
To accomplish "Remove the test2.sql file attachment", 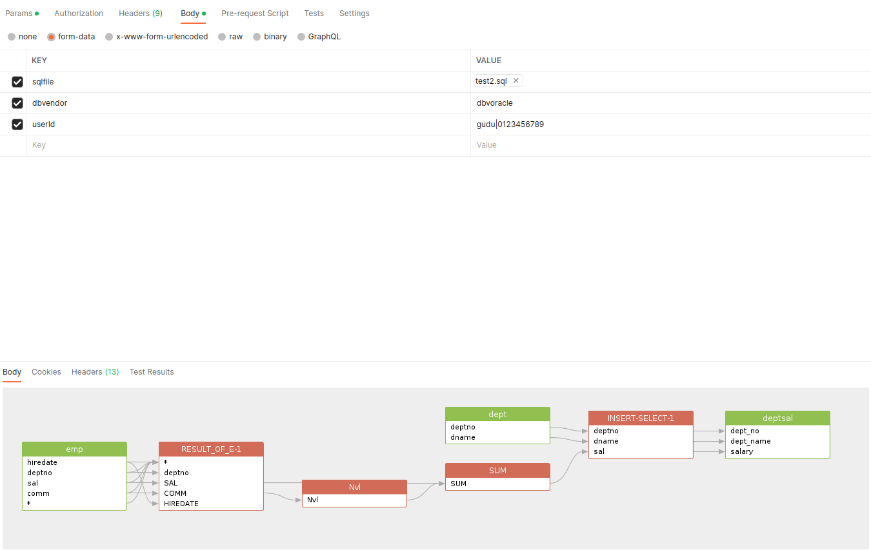I will (516, 80).
